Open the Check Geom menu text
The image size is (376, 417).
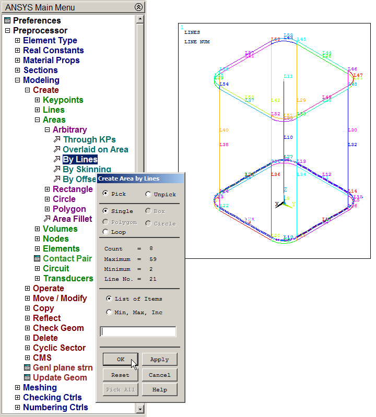58,328
